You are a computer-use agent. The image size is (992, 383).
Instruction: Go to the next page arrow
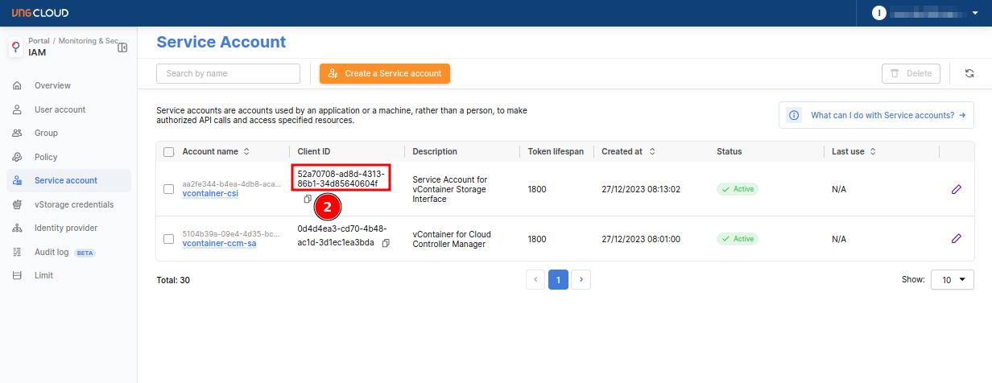click(581, 279)
